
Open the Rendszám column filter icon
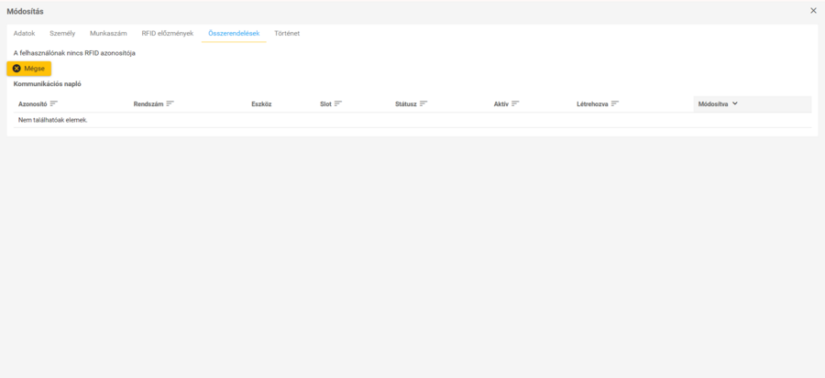170,104
